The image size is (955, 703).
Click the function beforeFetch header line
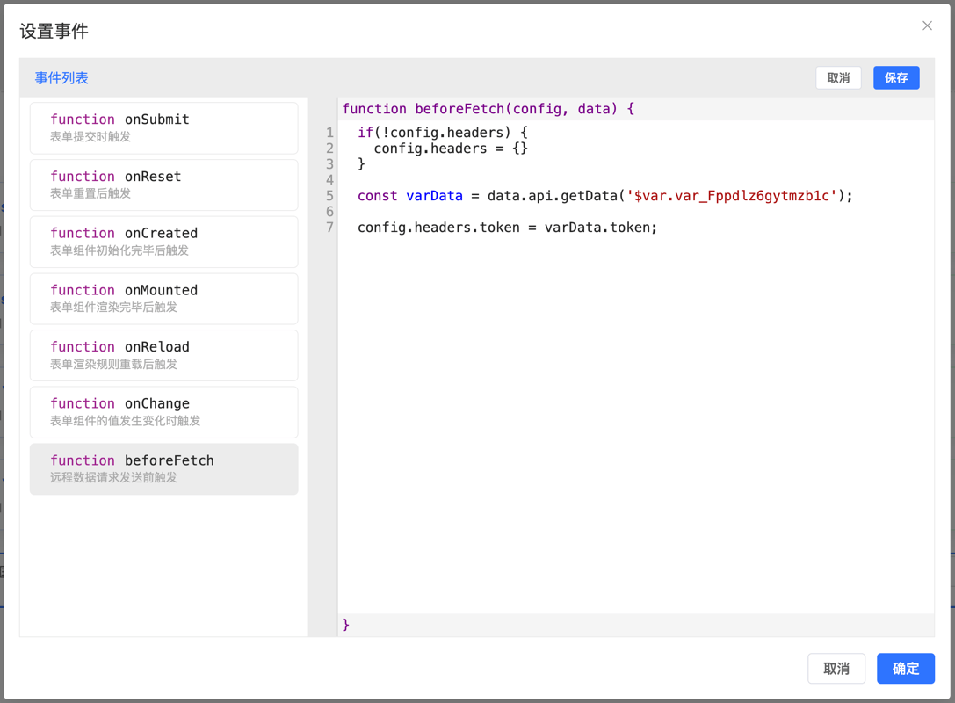tap(488, 109)
